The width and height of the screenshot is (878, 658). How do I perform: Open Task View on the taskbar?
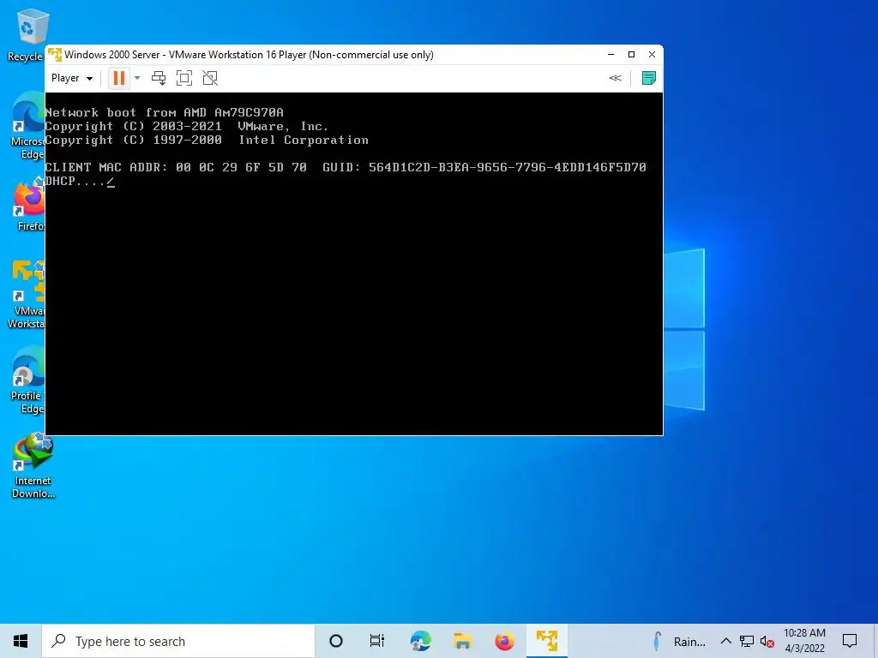pyautogui.click(x=377, y=641)
